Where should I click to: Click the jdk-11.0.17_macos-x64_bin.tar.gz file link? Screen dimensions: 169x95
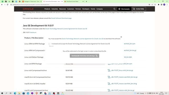(x=123, y=90)
